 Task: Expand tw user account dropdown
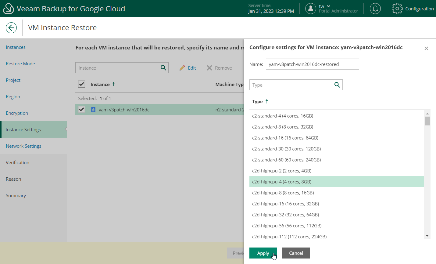pyautogui.click(x=328, y=6)
